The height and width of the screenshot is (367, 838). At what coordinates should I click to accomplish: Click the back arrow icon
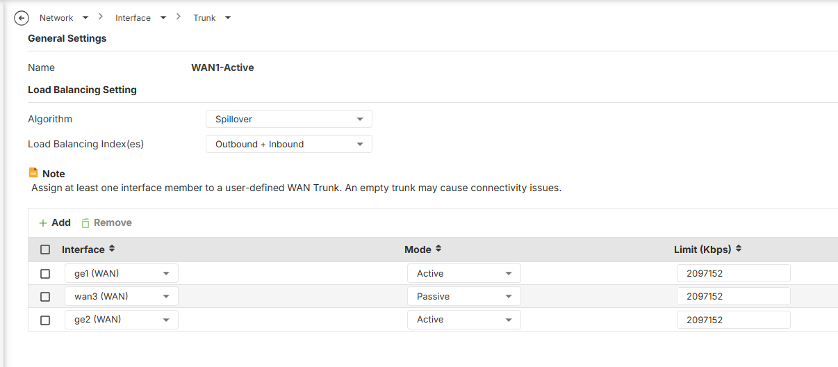click(x=22, y=18)
